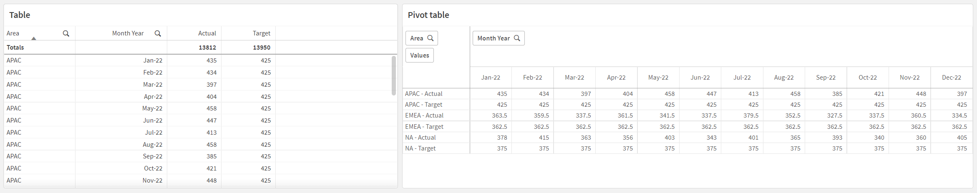Select the Dec-22 pivot column header
This screenshot has width=977, height=193.
(951, 78)
